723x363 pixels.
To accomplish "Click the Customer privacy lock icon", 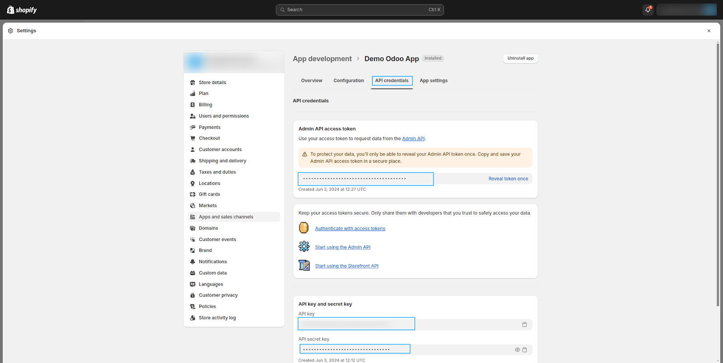I will point(192,295).
